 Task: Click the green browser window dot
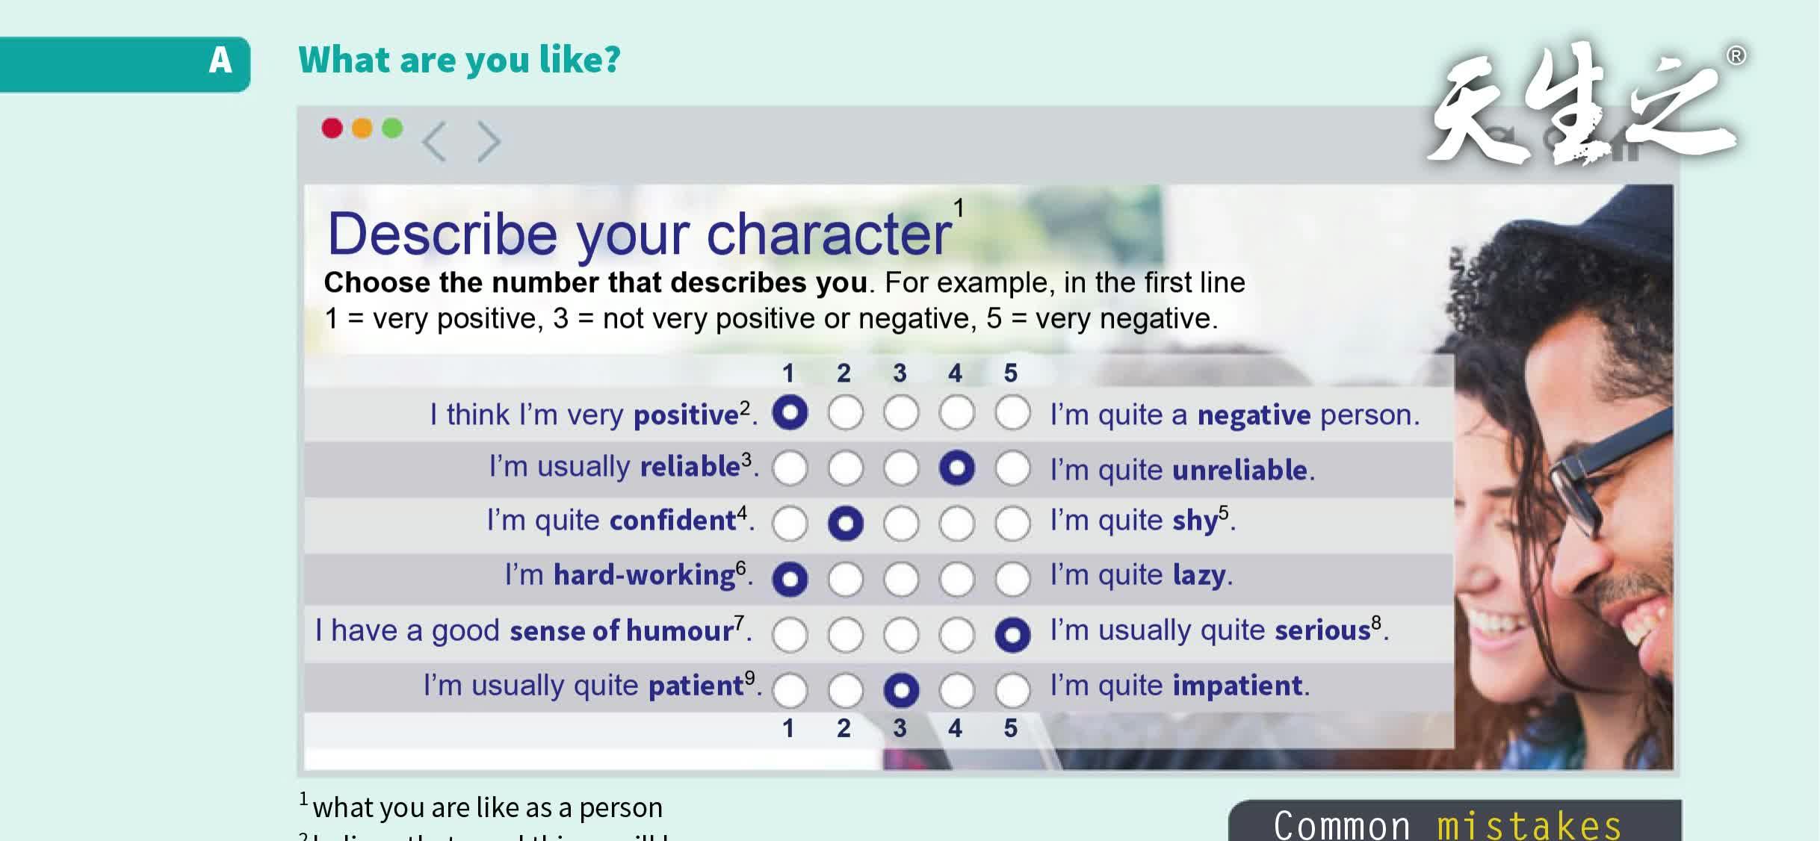[x=391, y=128]
